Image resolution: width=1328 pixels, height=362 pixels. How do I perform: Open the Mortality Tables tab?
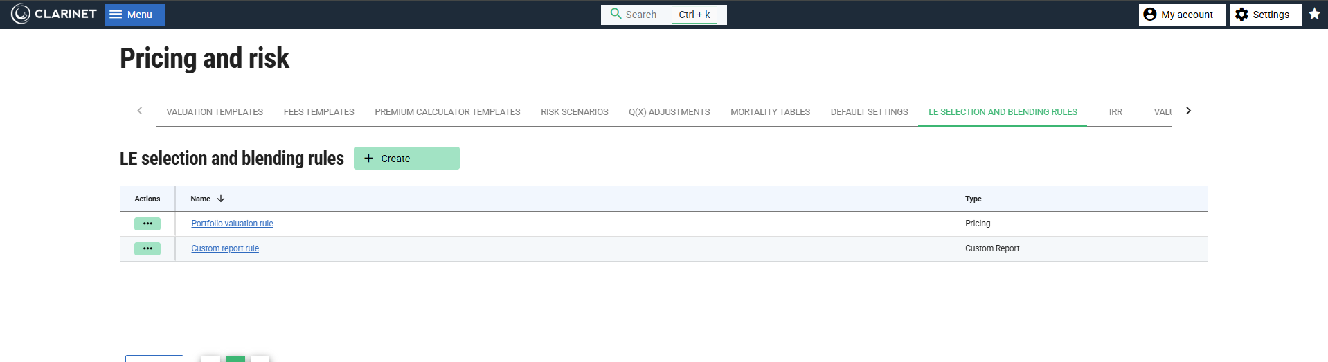(770, 112)
